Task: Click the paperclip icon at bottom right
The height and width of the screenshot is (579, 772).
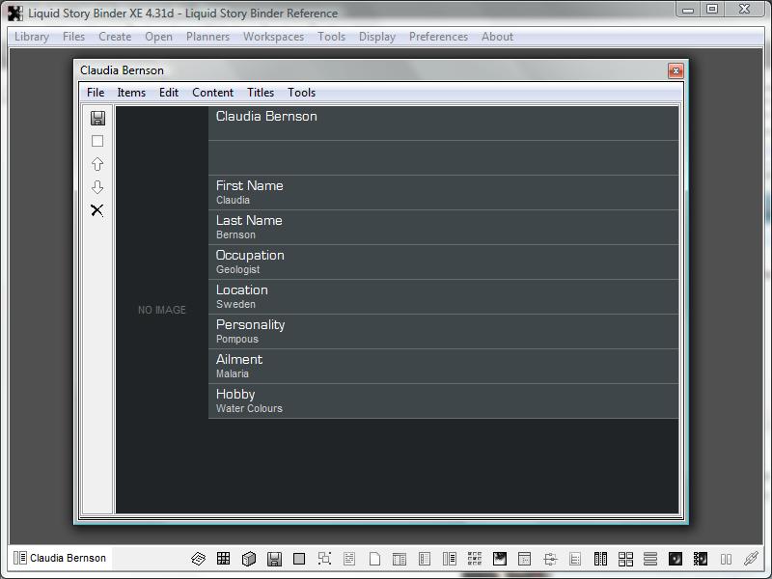Action: pos(751,559)
